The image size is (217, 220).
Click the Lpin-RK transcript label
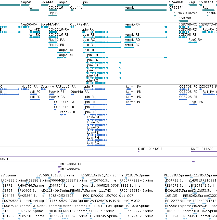coord(87,30)
